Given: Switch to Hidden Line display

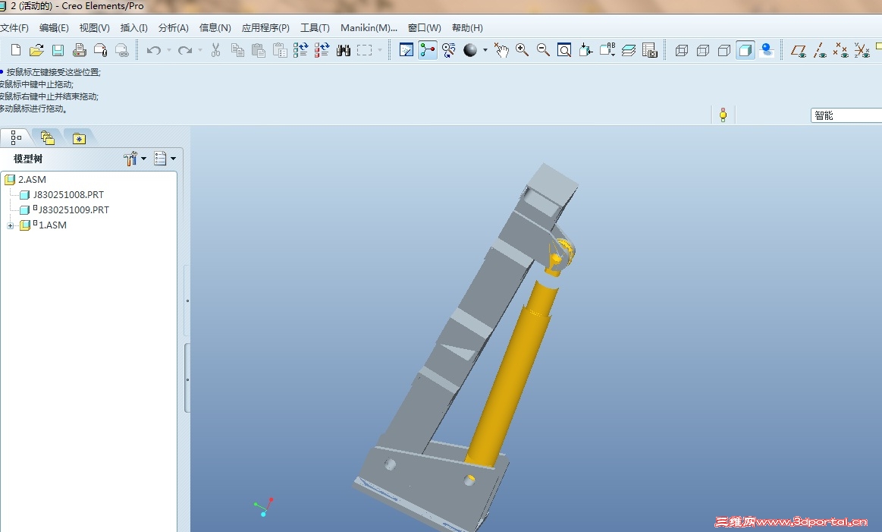Looking at the screenshot, I should click(703, 50).
